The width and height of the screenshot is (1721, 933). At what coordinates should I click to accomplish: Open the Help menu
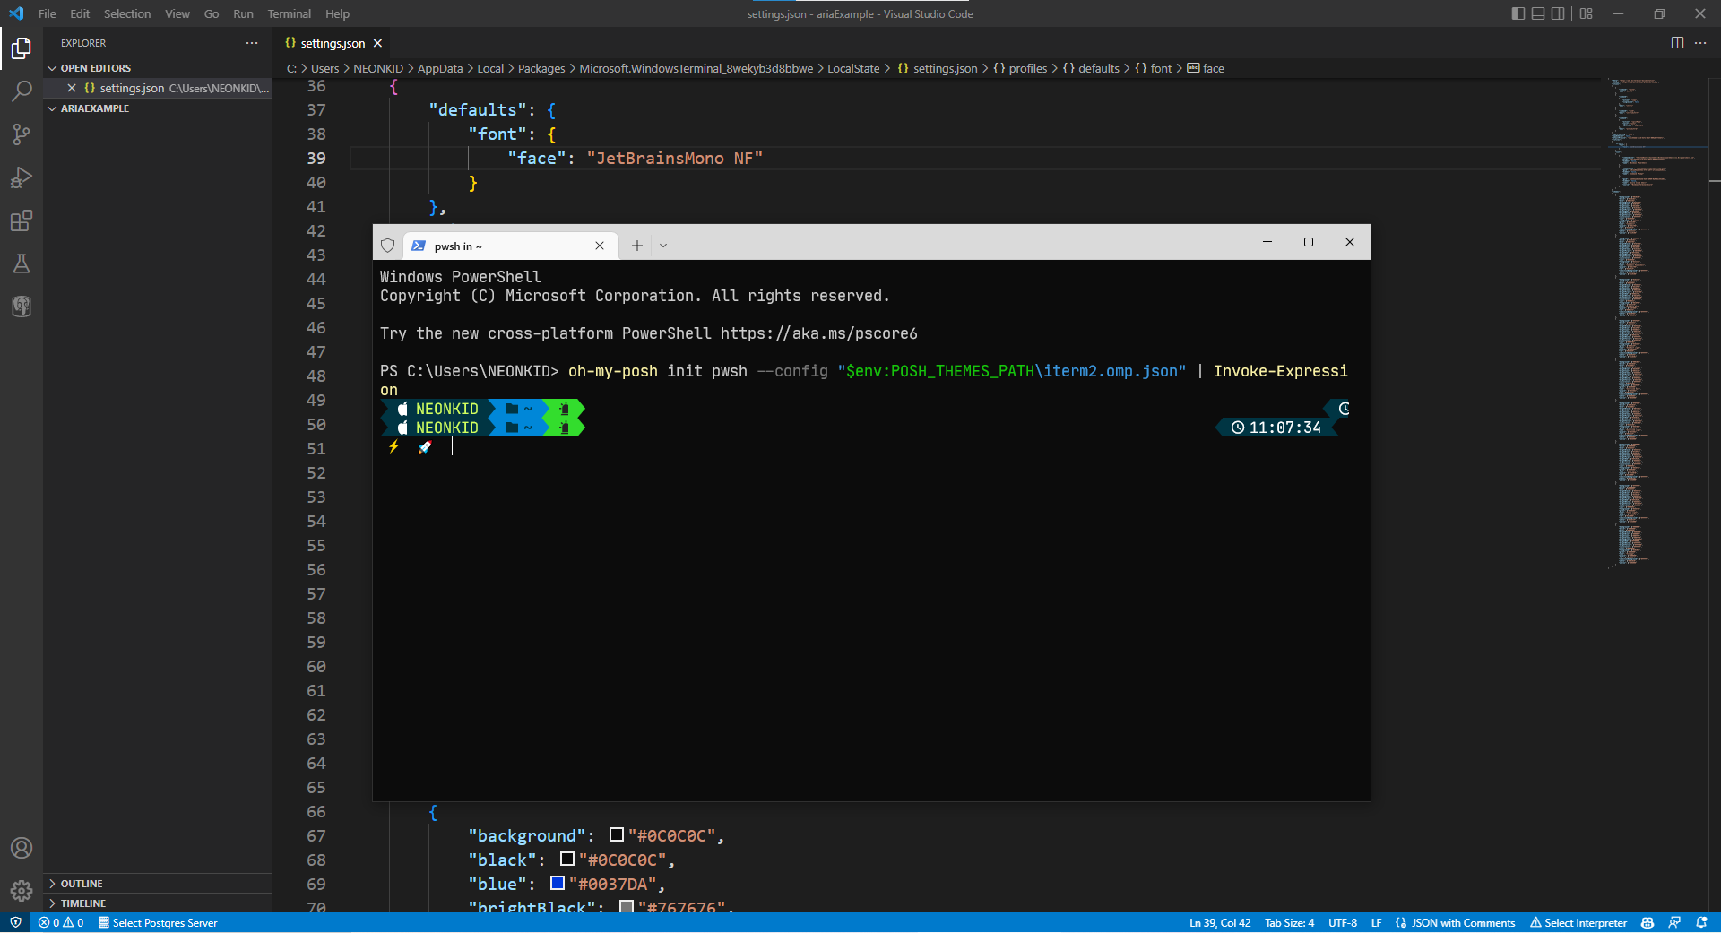337,13
